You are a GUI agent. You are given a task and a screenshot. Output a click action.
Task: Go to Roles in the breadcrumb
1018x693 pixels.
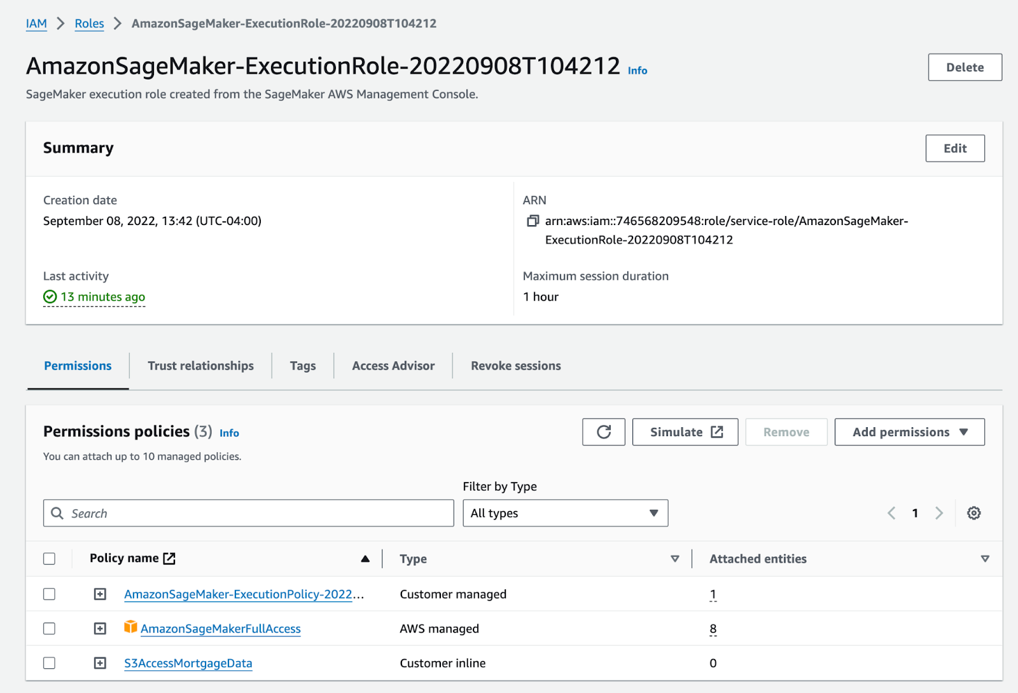(89, 24)
